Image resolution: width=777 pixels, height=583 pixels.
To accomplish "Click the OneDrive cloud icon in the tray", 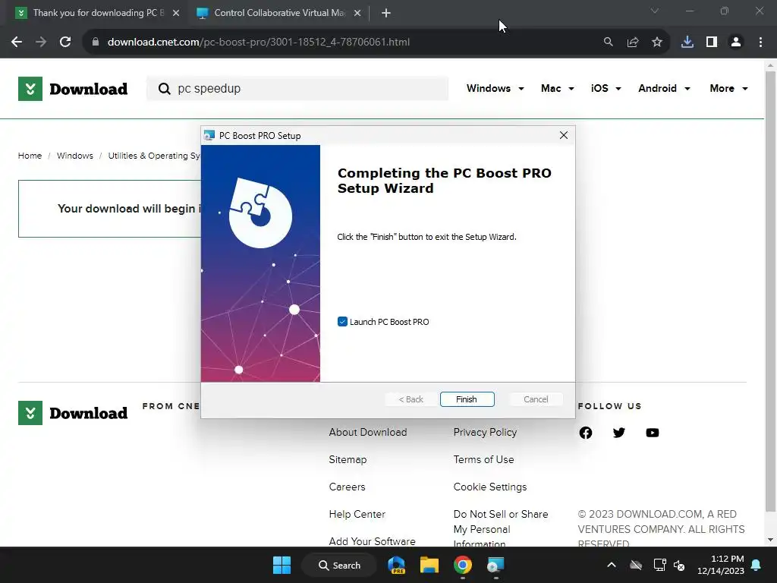I will (636, 565).
